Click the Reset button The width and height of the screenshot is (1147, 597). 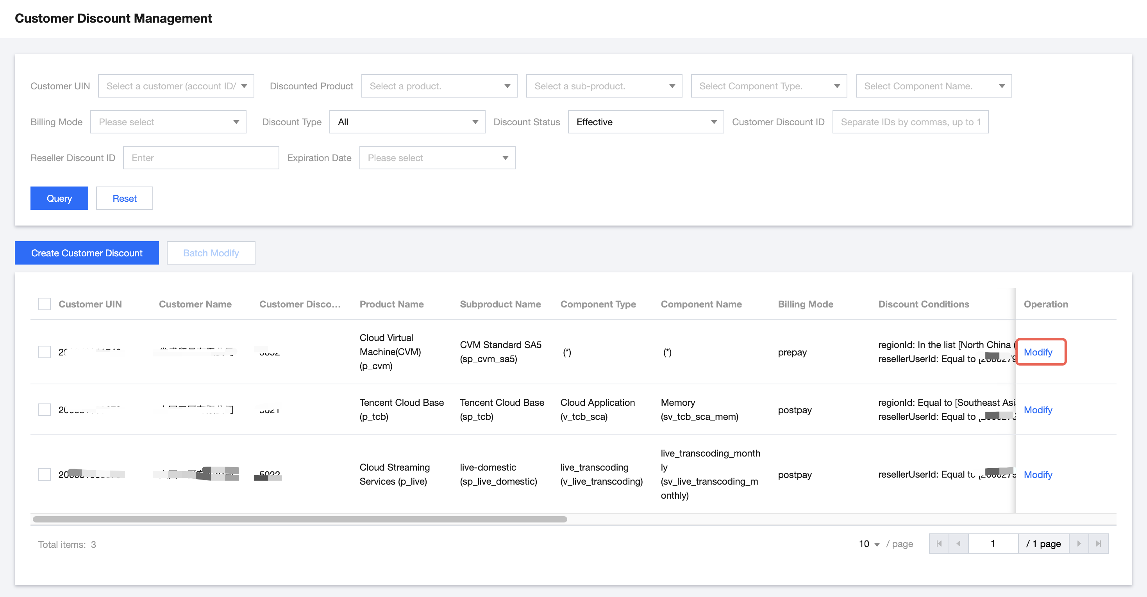(x=124, y=198)
